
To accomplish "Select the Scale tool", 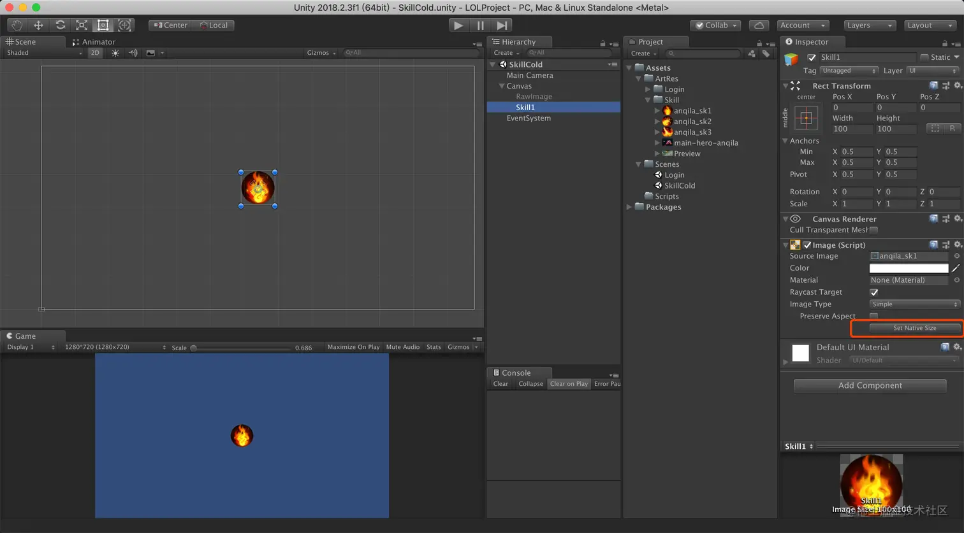I will point(82,25).
